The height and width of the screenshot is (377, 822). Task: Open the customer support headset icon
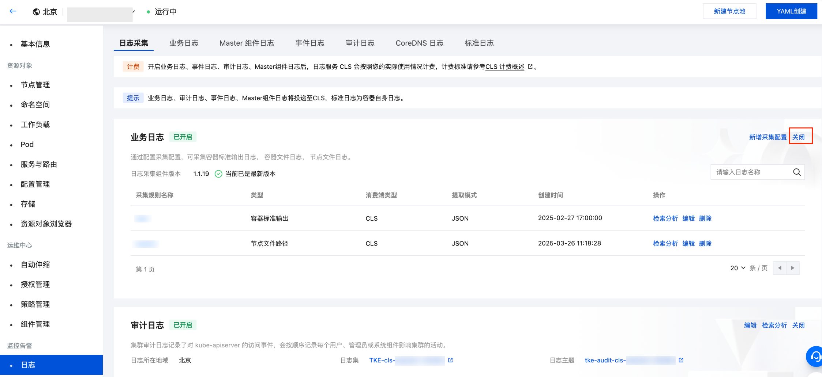tap(815, 356)
